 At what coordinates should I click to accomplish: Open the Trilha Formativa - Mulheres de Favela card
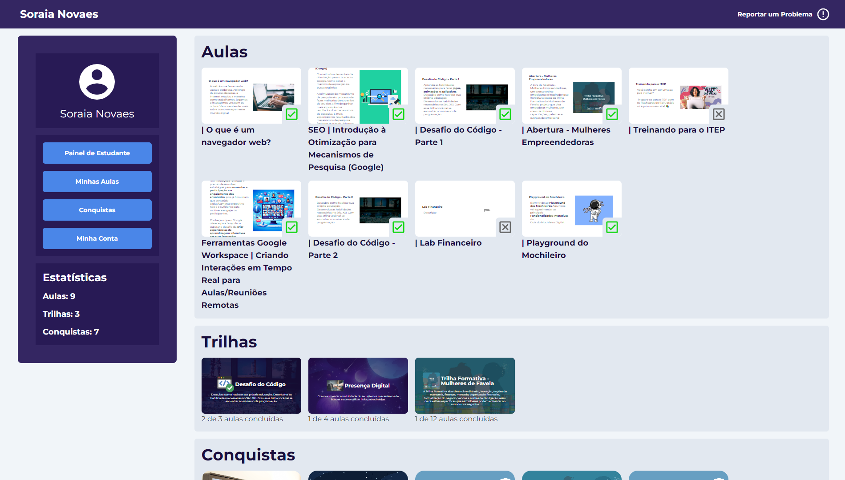465,385
